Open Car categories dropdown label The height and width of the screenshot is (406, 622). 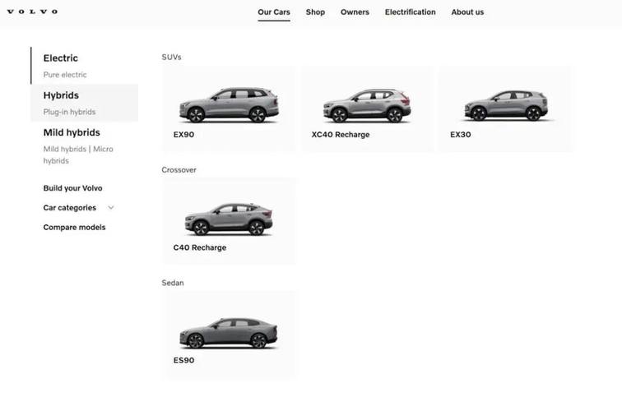pos(69,208)
